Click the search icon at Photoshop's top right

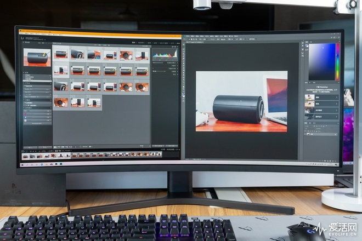click(331, 38)
